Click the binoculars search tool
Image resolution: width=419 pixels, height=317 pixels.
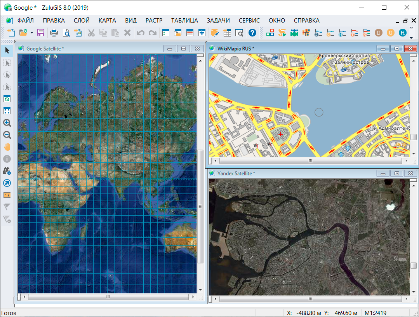pos(7,171)
